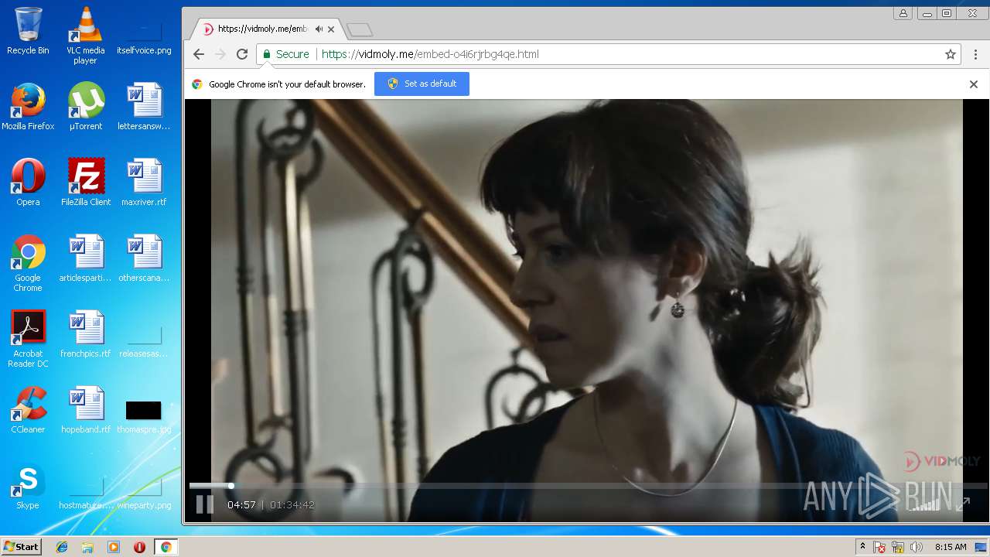Click Set as default button
The height and width of the screenshot is (557, 990).
point(422,84)
